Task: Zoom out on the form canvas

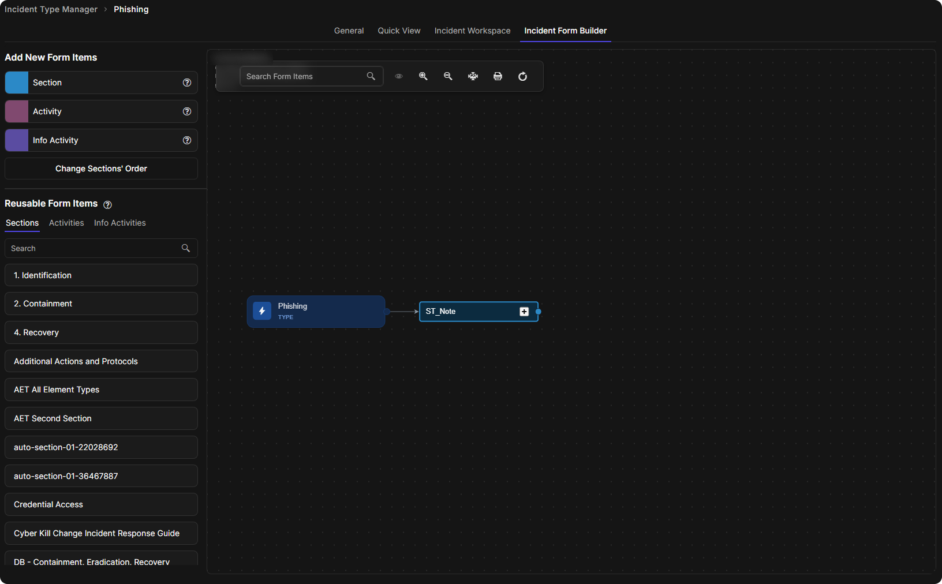Action: point(448,76)
